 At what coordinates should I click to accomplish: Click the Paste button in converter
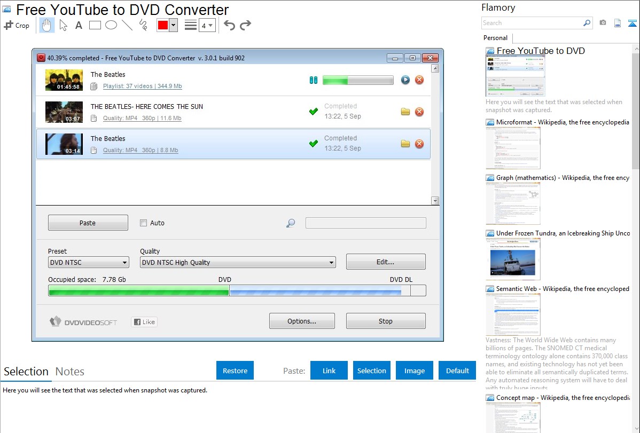(88, 223)
